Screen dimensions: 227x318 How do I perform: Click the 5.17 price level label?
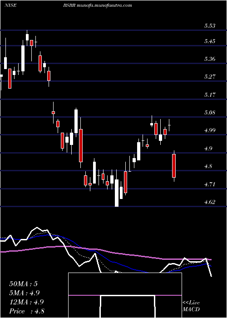pyautogui.click(x=210, y=94)
